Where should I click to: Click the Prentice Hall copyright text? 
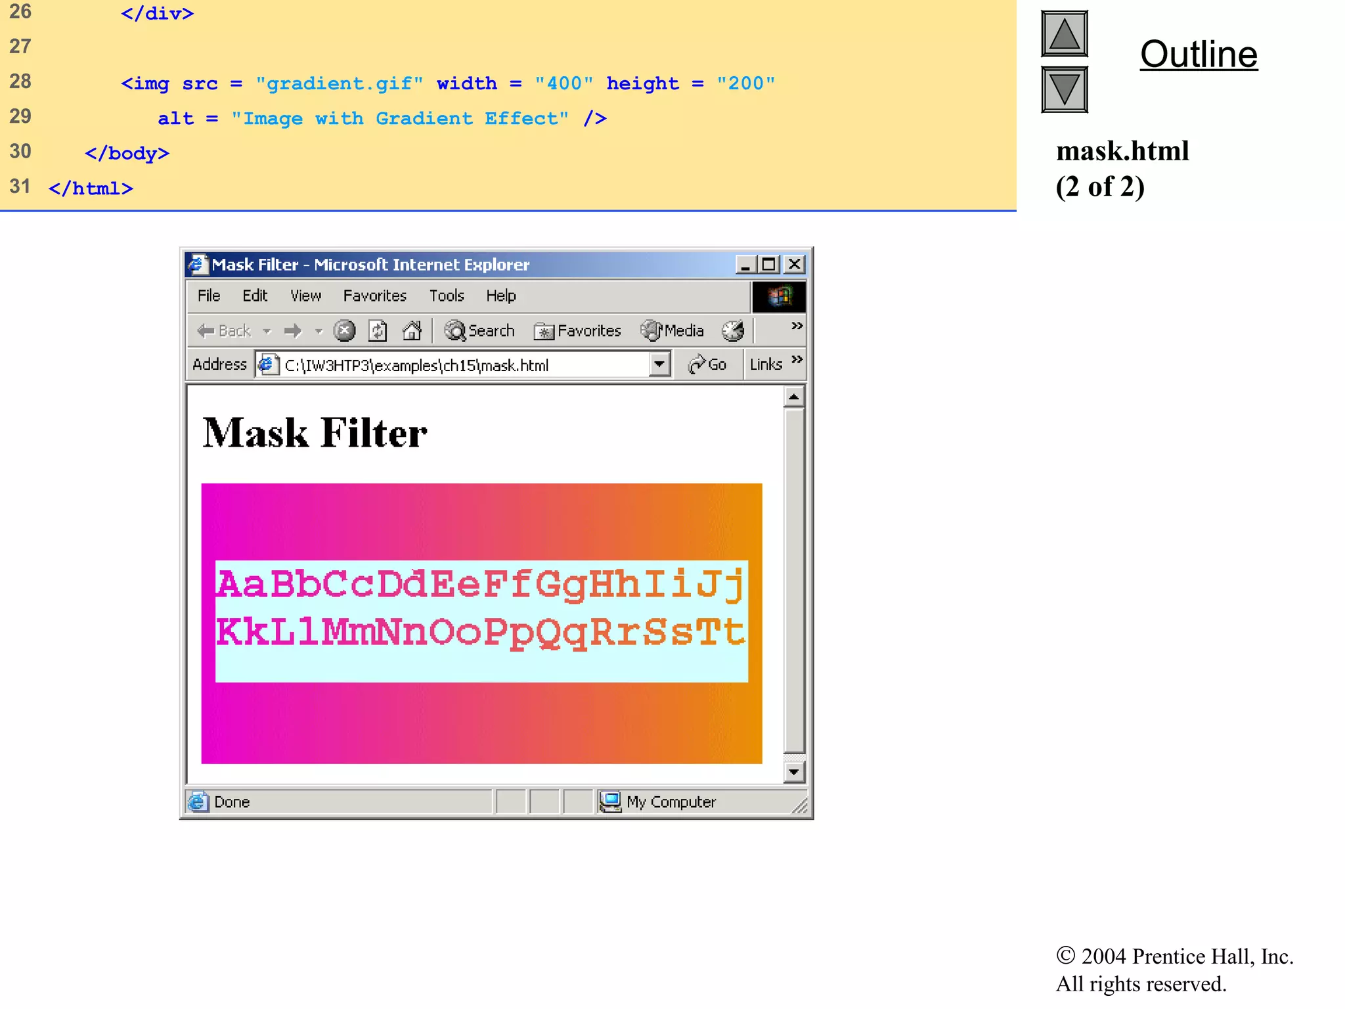[x=1175, y=970]
